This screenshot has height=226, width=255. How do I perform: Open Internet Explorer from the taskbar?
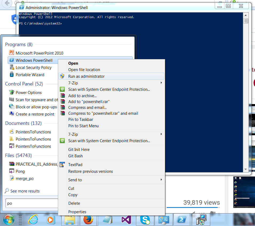point(33,220)
